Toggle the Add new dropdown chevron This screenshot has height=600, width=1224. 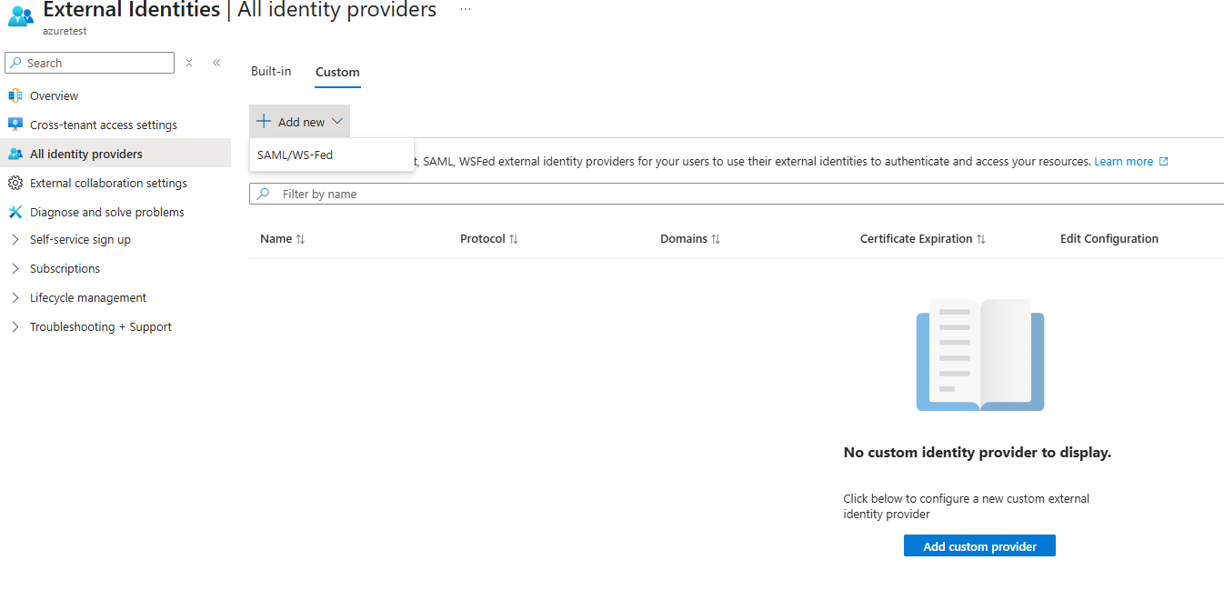tap(336, 122)
